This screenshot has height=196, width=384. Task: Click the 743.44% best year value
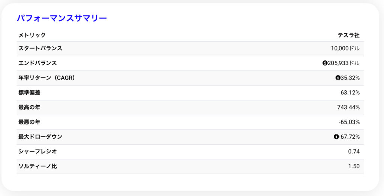click(x=348, y=107)
